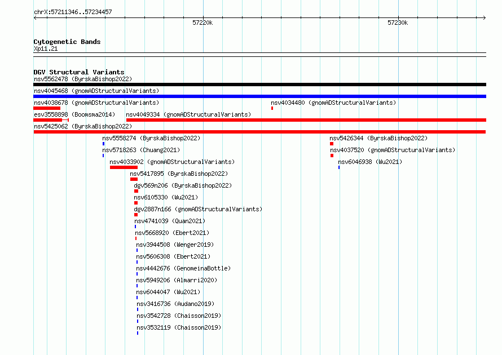Open nsv3944508 (Wenger2019) label

tap(175, 245)
